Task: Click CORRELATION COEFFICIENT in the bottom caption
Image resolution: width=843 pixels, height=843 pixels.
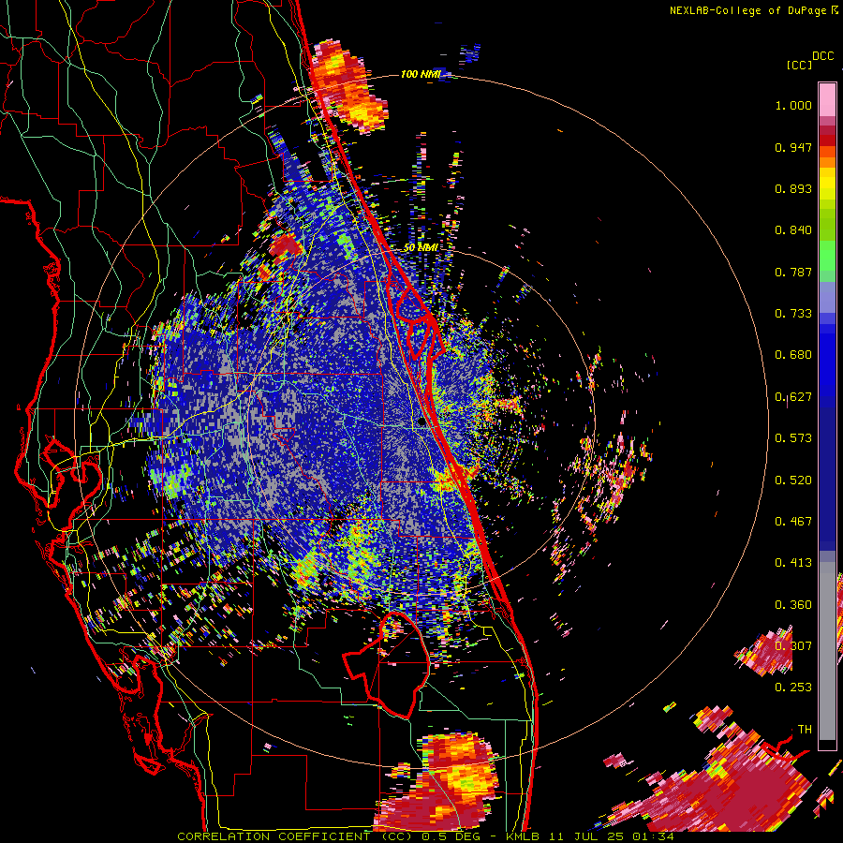Action: [274, 836]
